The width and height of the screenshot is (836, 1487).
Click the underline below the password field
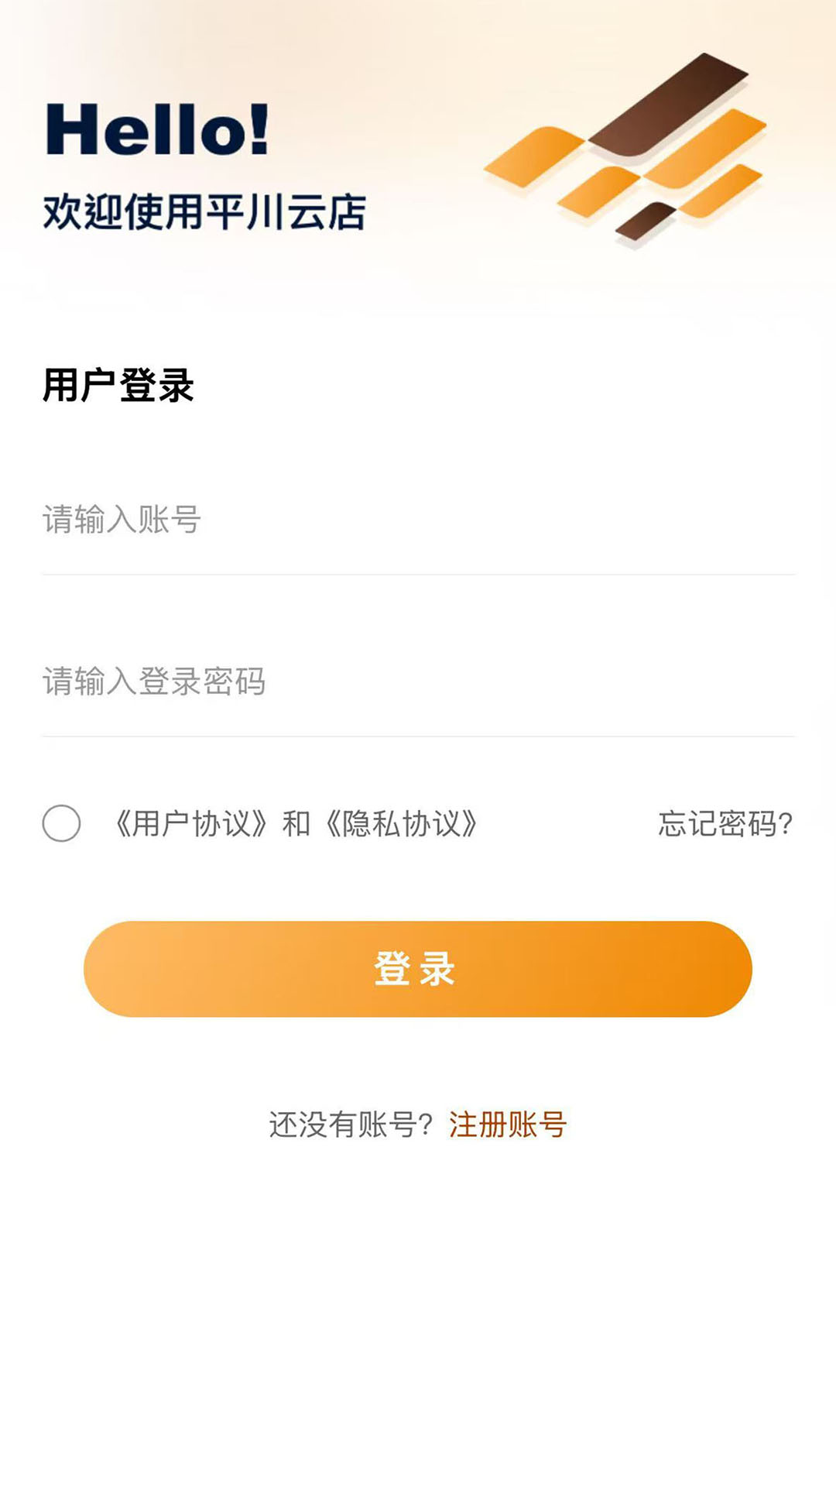(x=418, y=736)
